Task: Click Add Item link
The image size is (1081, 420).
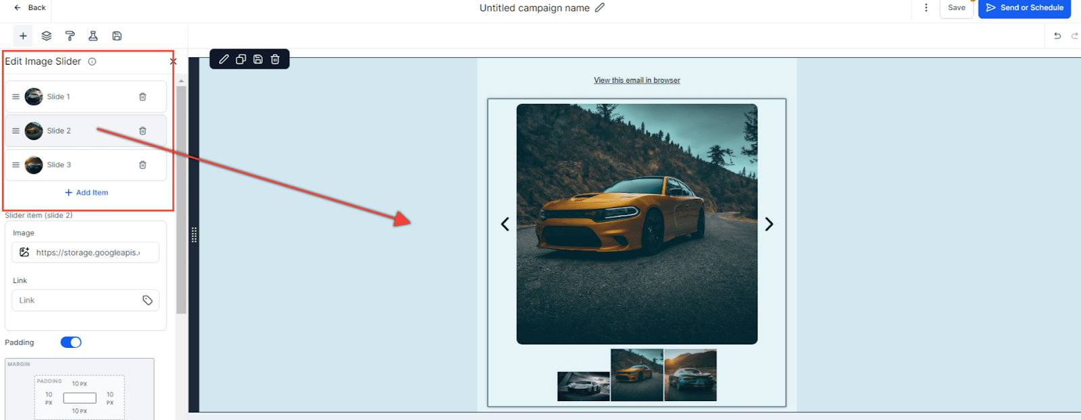Action: (86, 193)
